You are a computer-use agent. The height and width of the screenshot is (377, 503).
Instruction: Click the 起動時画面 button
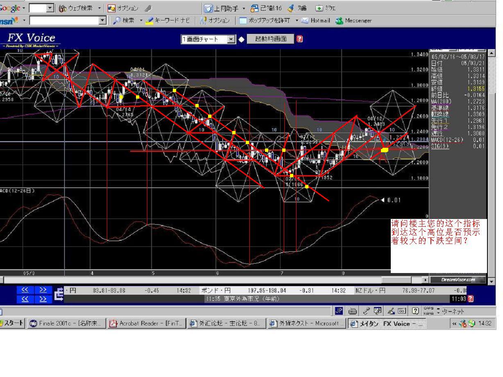pyautogui.click(x=270, y=39)
